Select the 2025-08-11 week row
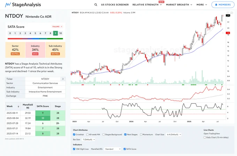 [35, 113]
